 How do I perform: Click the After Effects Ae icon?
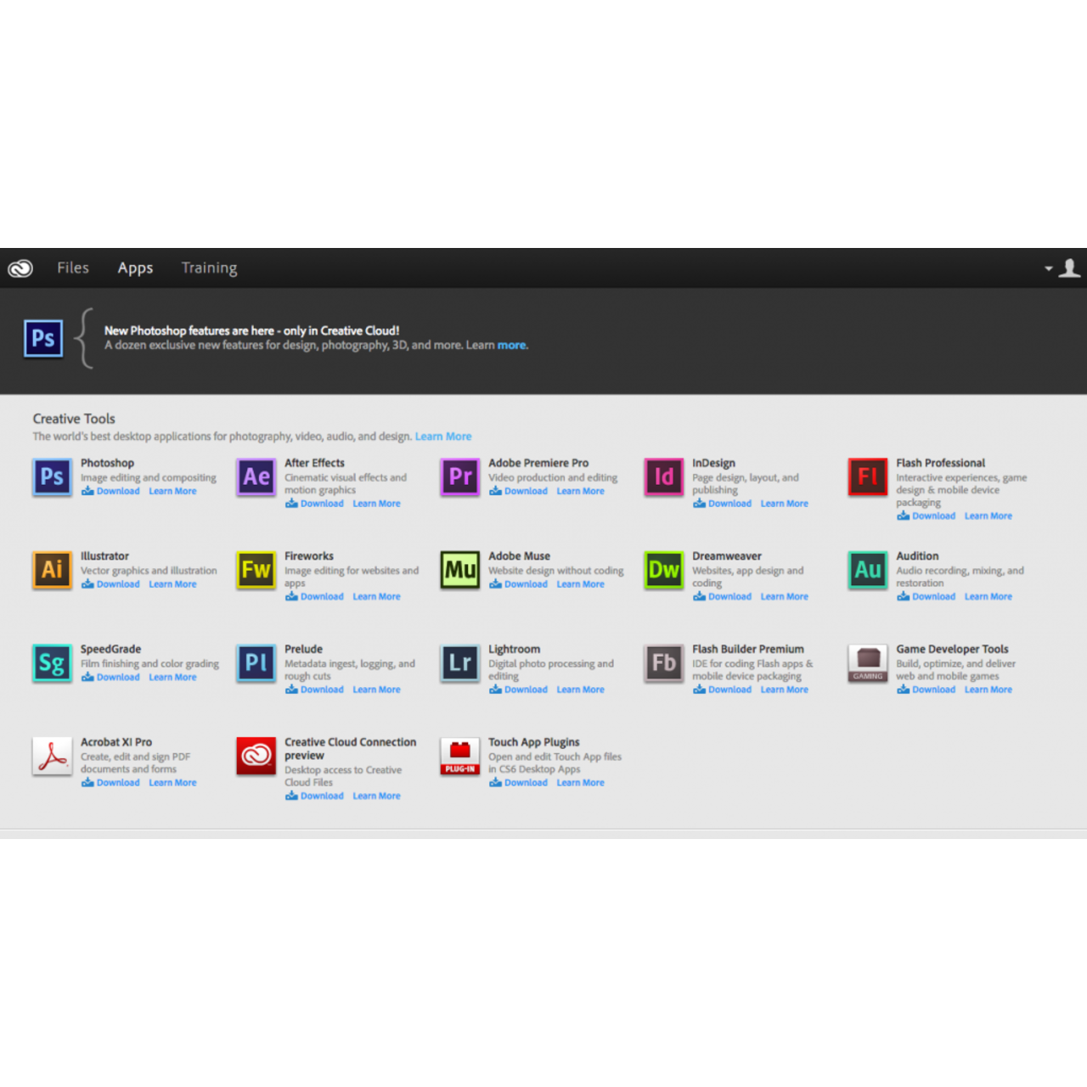click(256, 476)
